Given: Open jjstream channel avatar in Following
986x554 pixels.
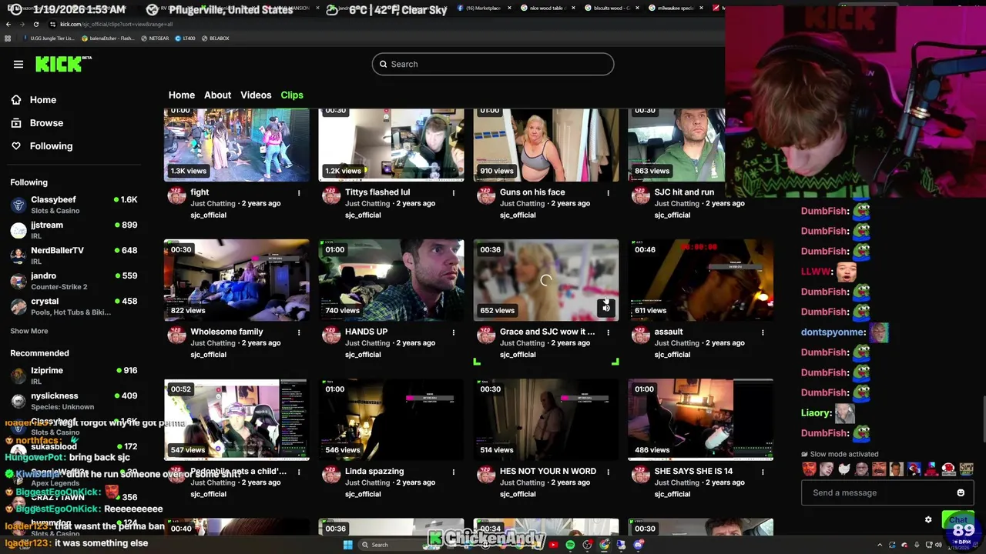Looking at the screenshot, I should (x=18, y=230).
